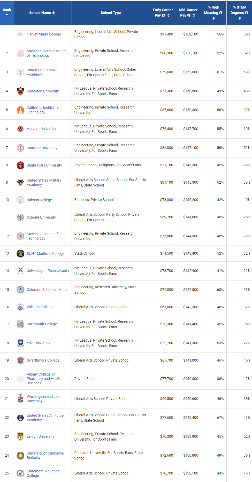The image size is (252, 482).
Task: Click info icon beside Mid-Career Pay
Action: pyautogui.click(x=189, y=16)
